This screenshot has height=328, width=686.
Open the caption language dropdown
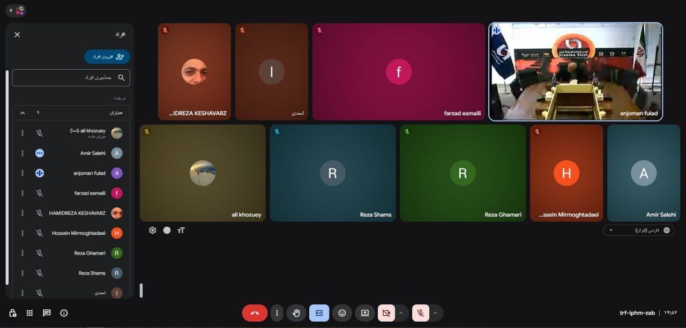(x=638, y=230)
